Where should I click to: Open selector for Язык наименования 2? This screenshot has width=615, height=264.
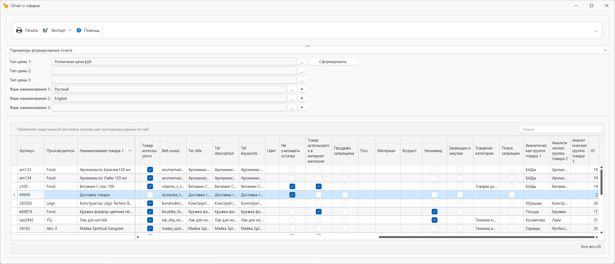292,99
